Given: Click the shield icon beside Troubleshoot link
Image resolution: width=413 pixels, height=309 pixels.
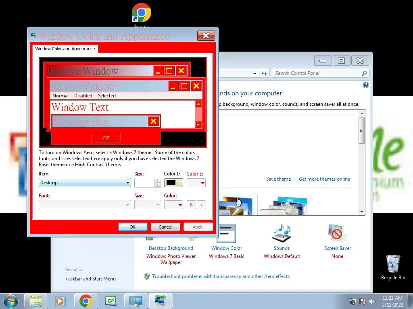Looking at the screenshot, I should (147, 276).
